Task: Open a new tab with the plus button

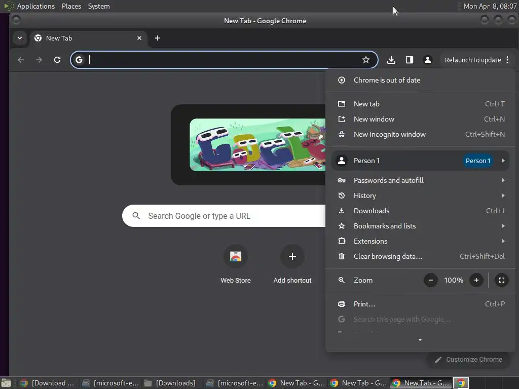Action: tap(158, 38)
